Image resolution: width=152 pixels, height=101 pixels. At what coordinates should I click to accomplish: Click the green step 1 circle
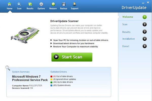coord(145,17)
